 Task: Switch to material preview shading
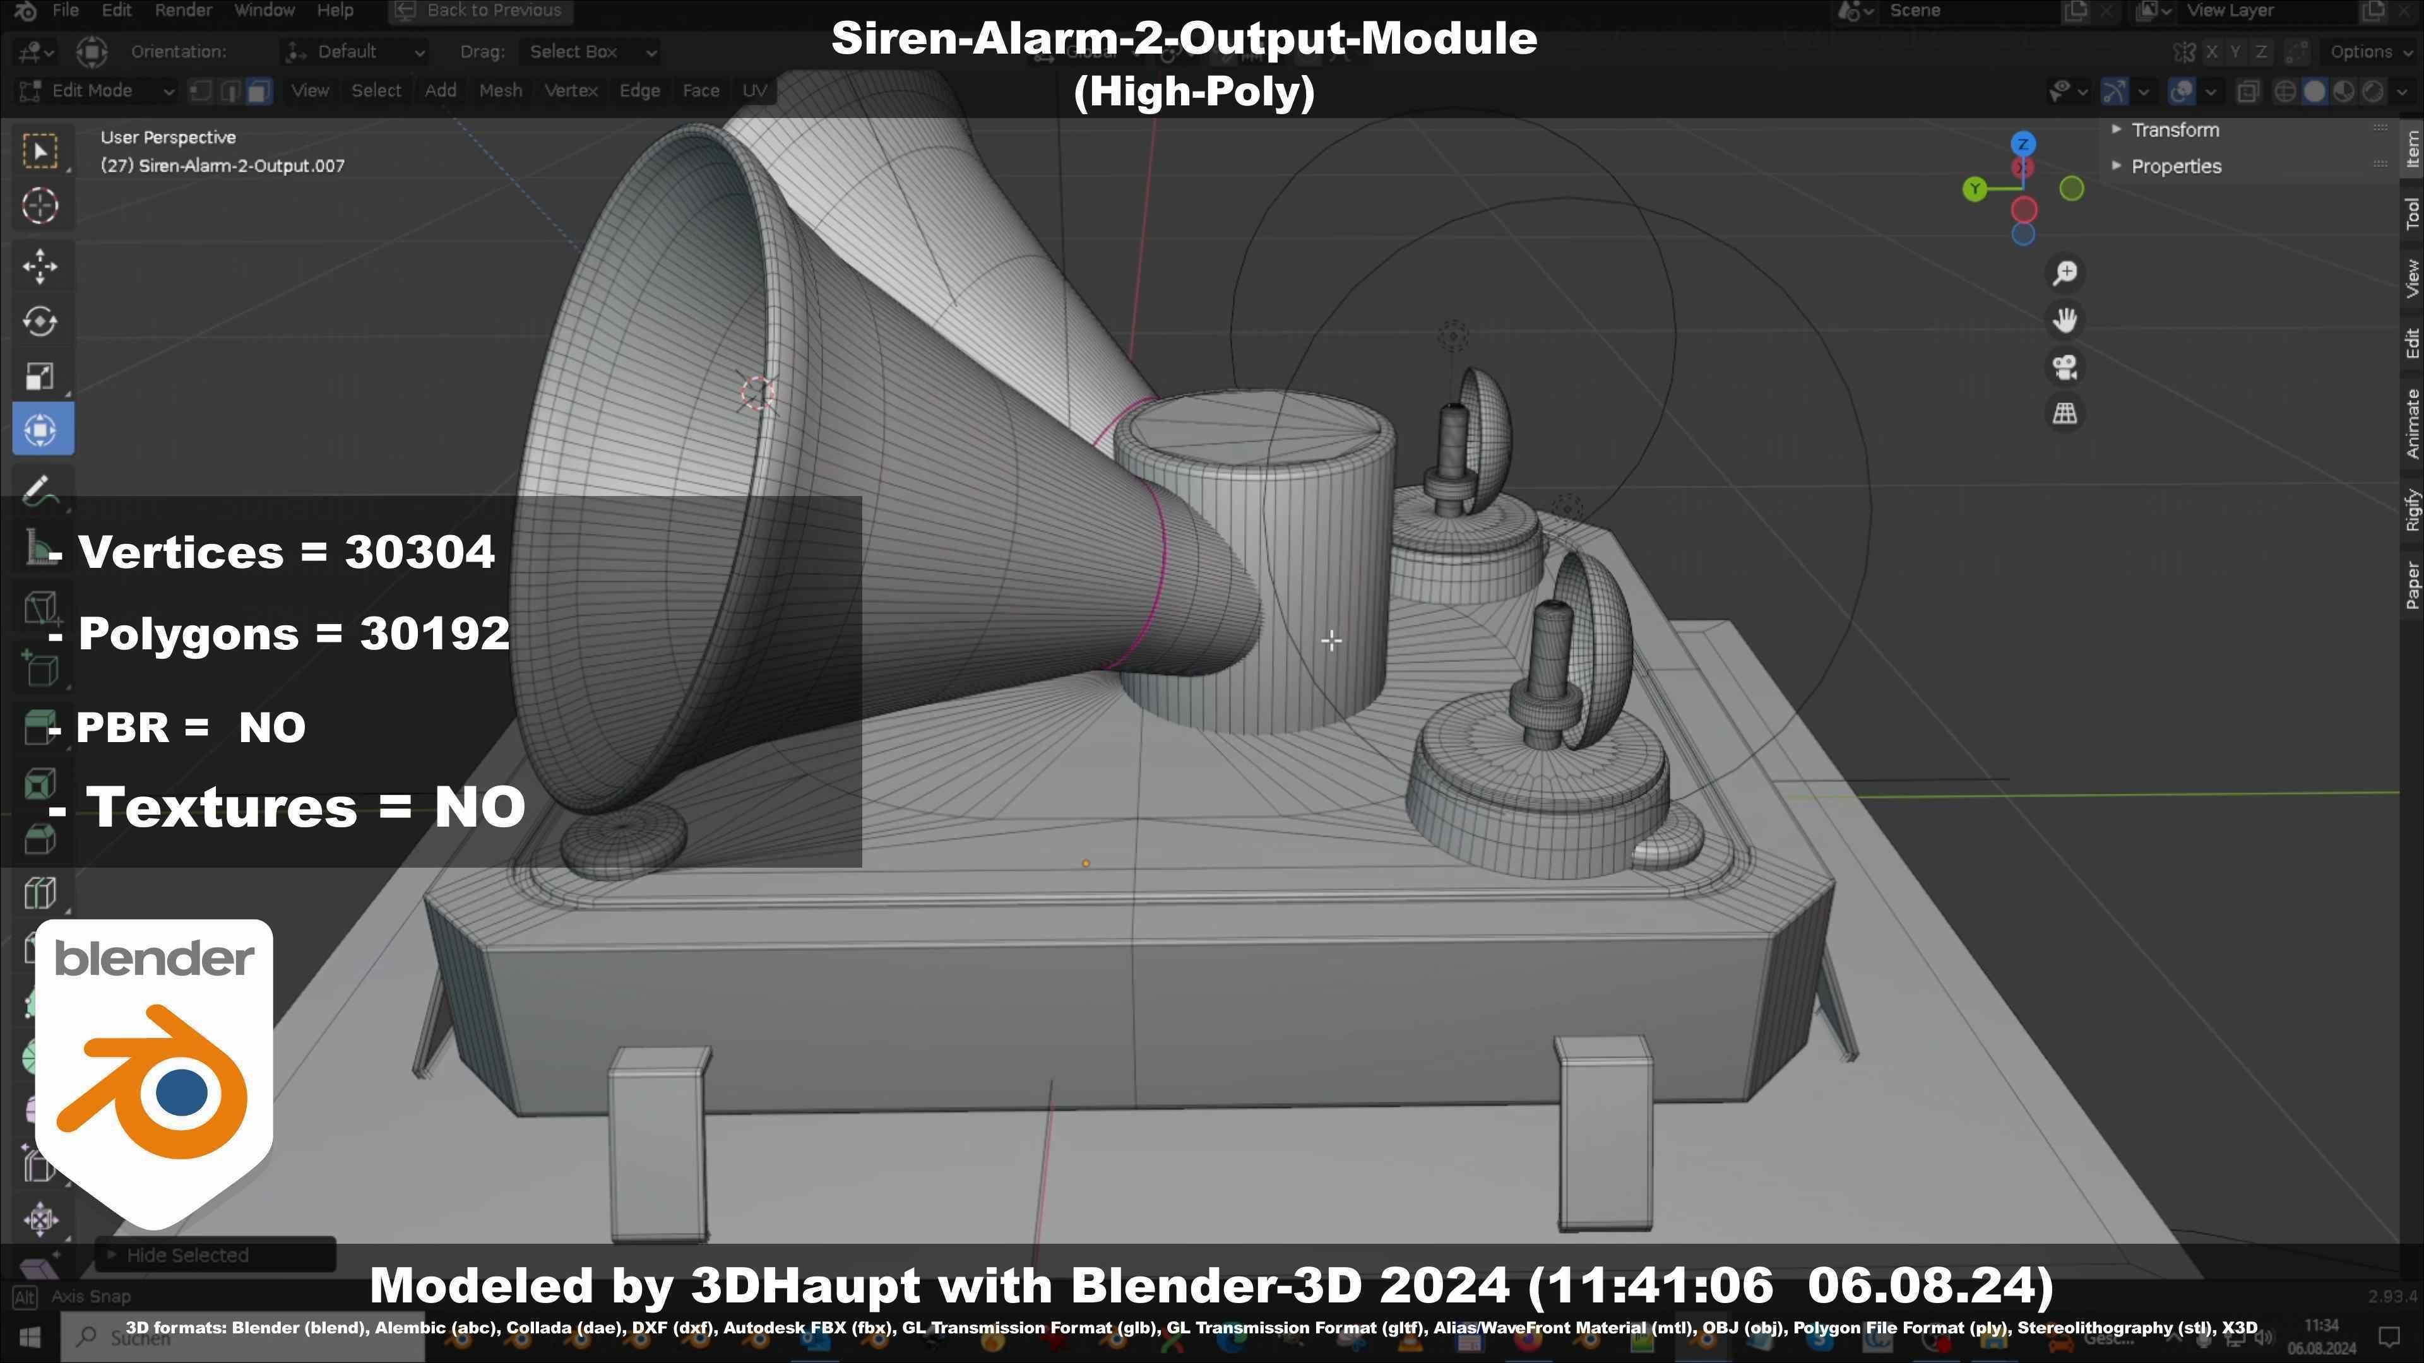click(x=2344, y=91)
